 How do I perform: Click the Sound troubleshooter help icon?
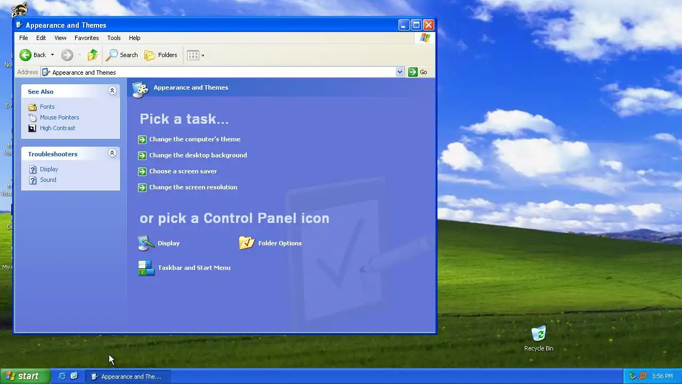point(33,180)
